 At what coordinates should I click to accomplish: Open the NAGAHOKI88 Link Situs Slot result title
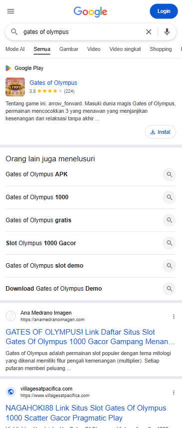(86, 413)
